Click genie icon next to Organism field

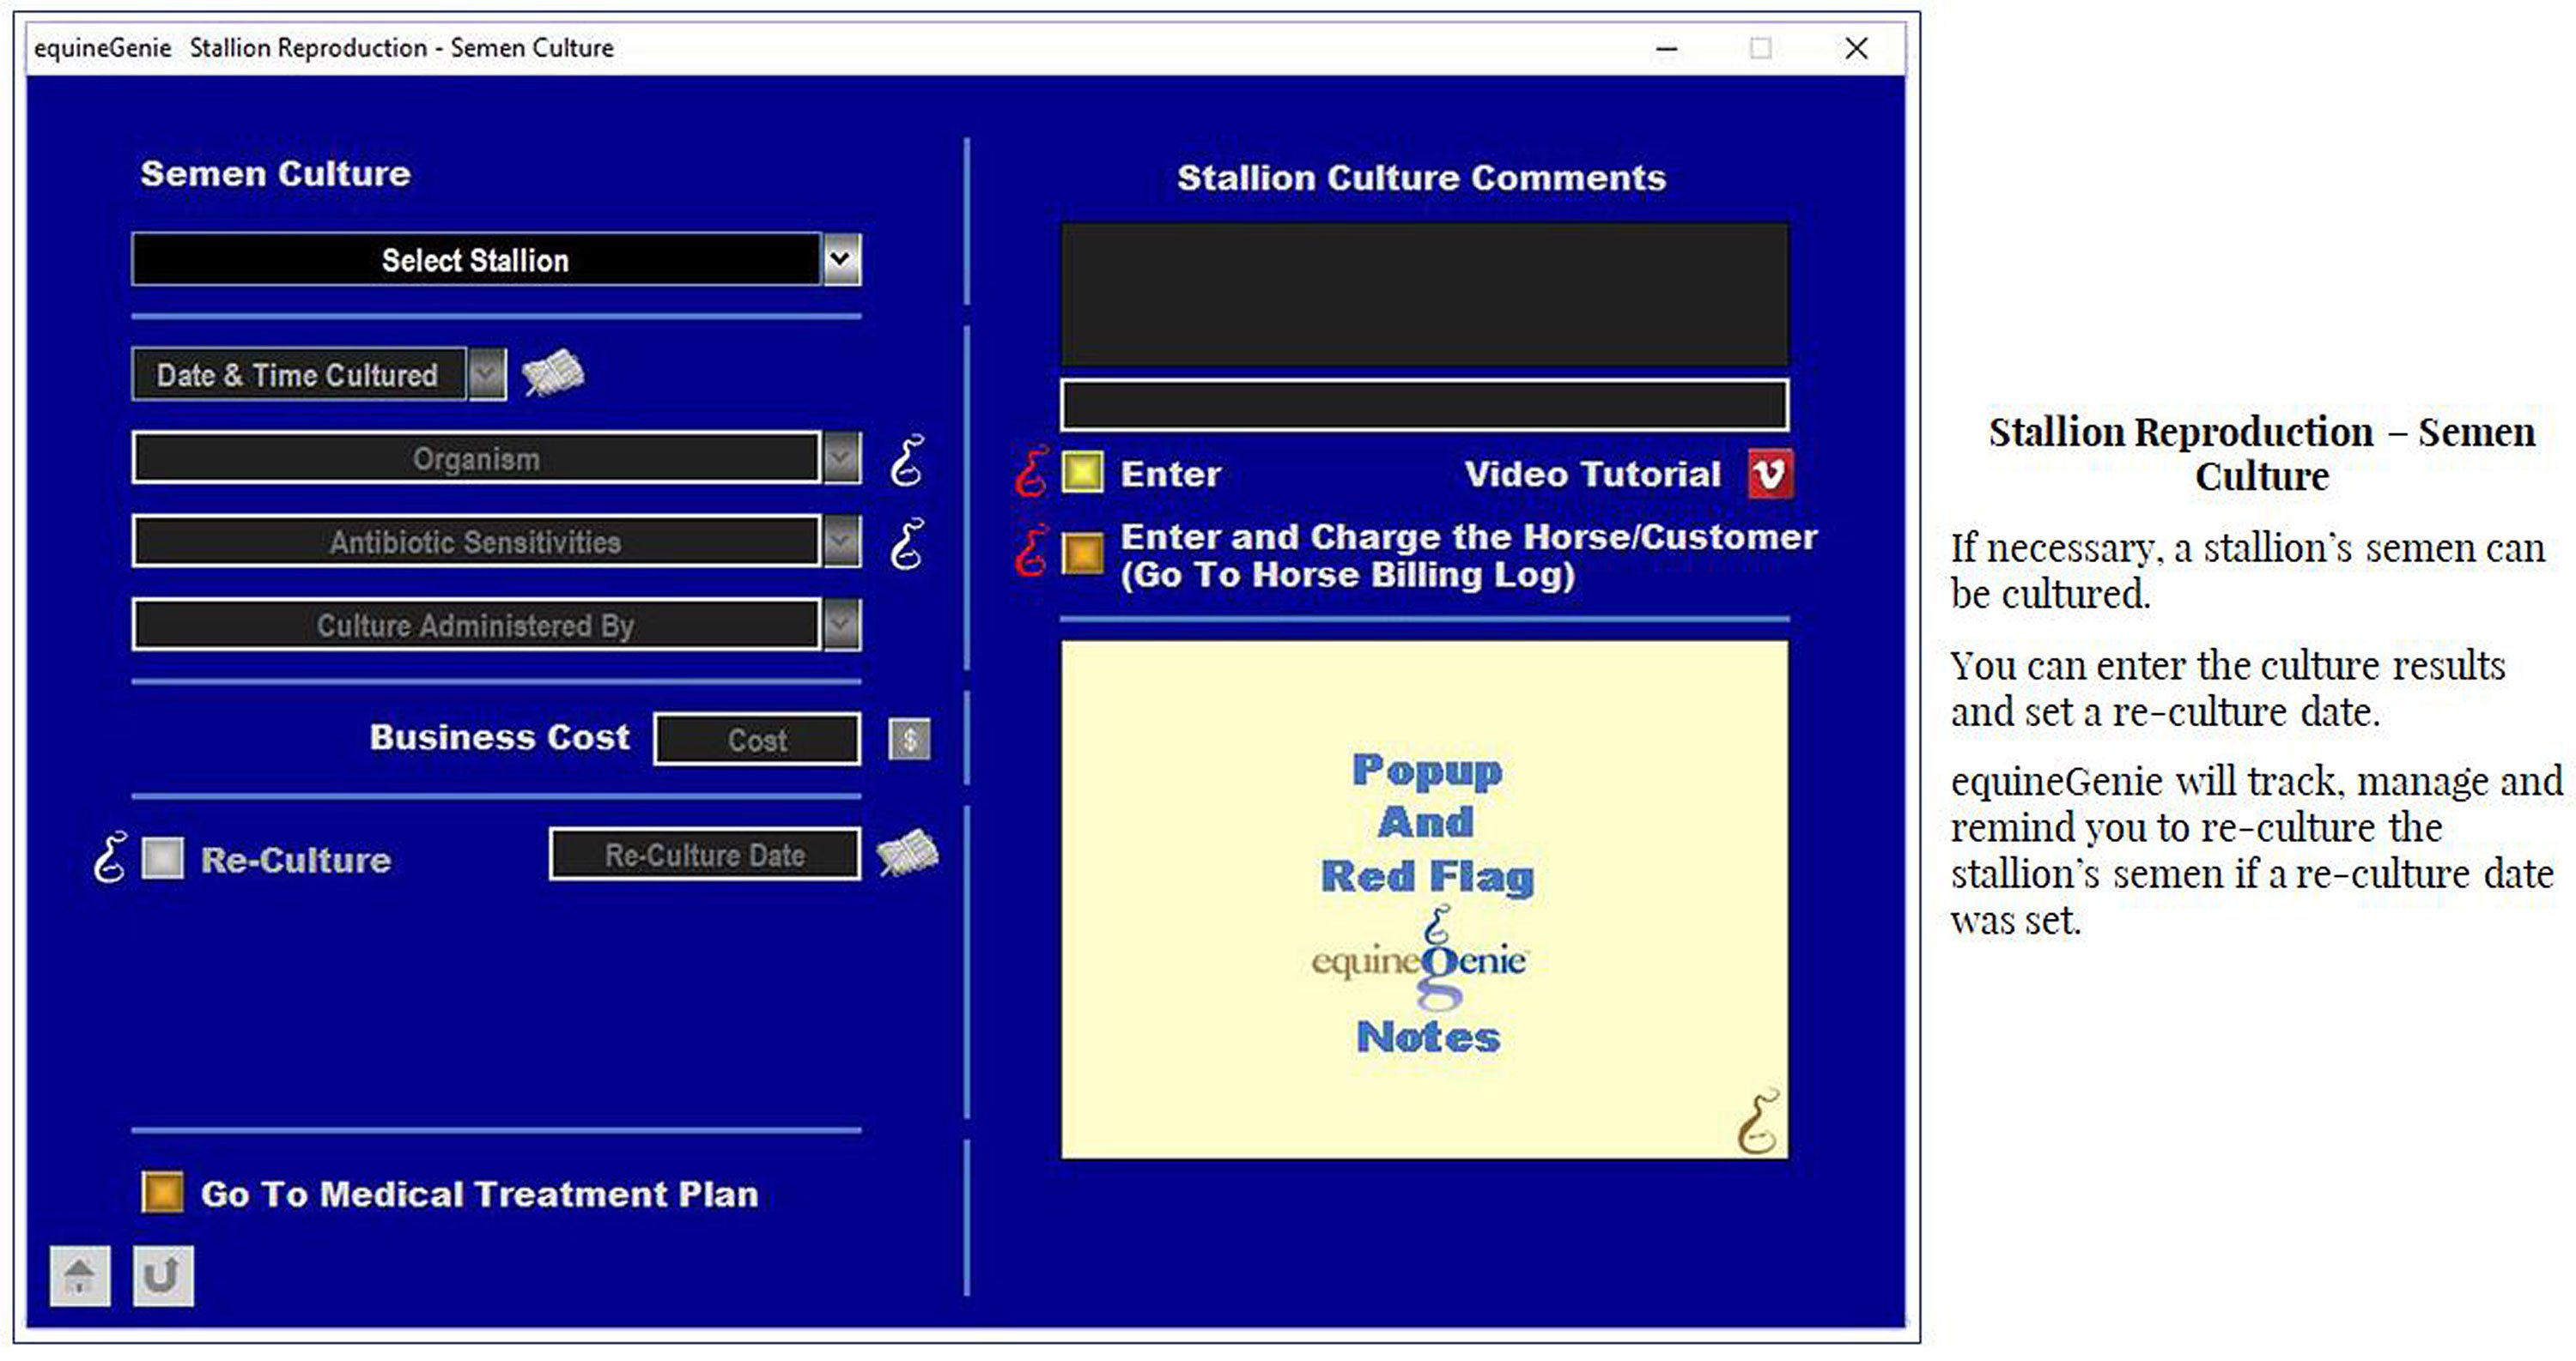coord(907,461)
